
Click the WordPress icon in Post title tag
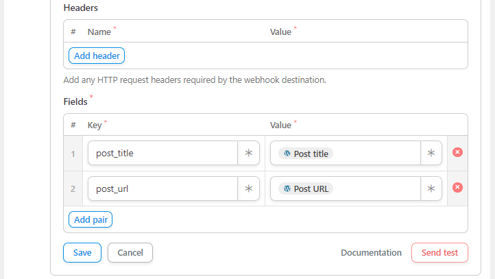[x=287, y=154]
